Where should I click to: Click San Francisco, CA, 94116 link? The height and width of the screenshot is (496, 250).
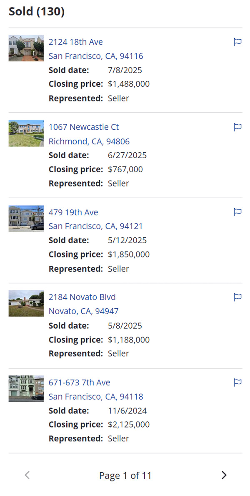[x=96, y=56]
